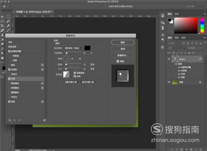The width and height of the screenshot is (207, 151).
Task: Click lock all icon in Layers panel
Action: pyautogui.click(x=189, y=53)
